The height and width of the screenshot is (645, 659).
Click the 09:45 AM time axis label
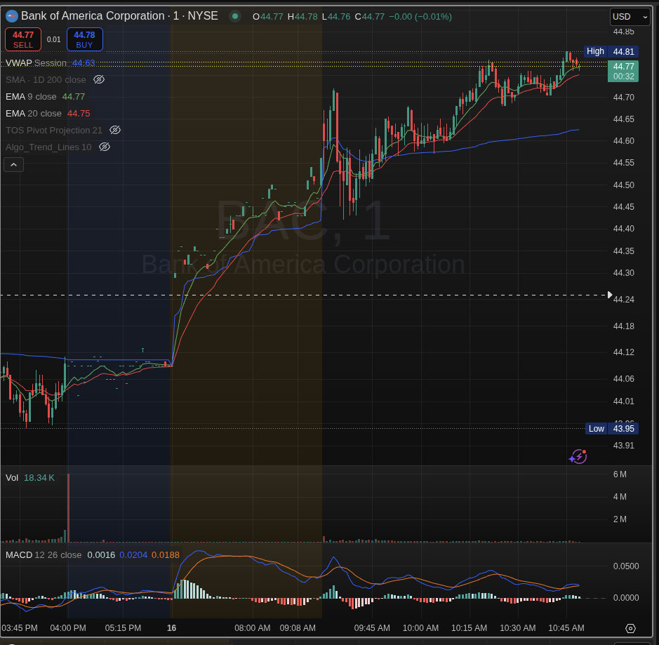pyautogui.click(x=372, y=627)
